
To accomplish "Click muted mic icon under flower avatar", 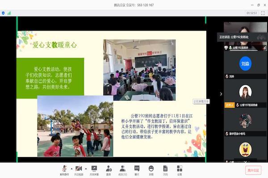I will pyautogui.click(x=227, y=133).
